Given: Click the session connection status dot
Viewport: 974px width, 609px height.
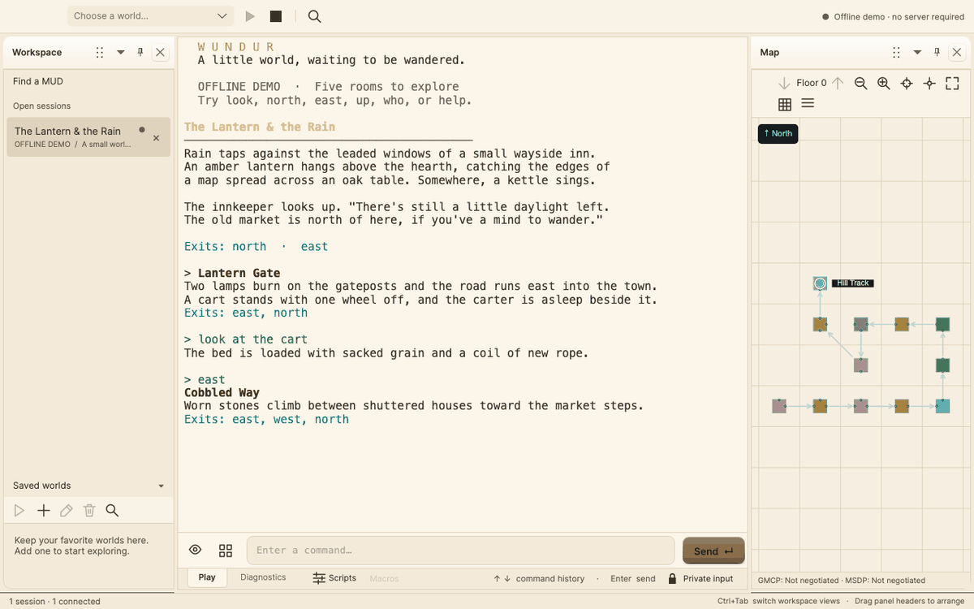Looking at the screenshot, I should [x=142, y=129].
